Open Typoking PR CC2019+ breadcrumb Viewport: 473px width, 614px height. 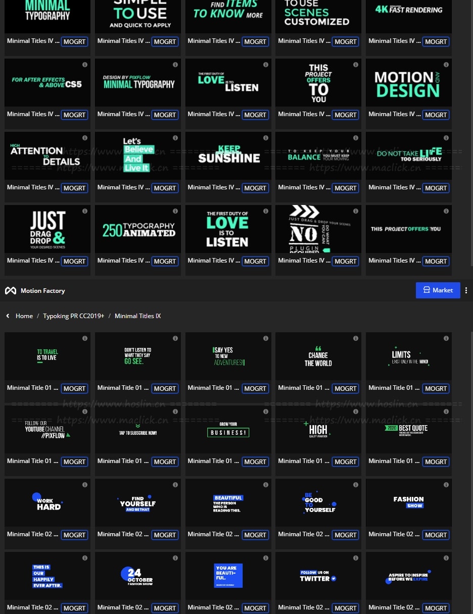(74, 316)
